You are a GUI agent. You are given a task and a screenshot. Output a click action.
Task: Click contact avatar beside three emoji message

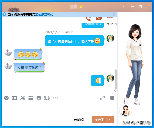pyautogui.click(x=8, y=53)
